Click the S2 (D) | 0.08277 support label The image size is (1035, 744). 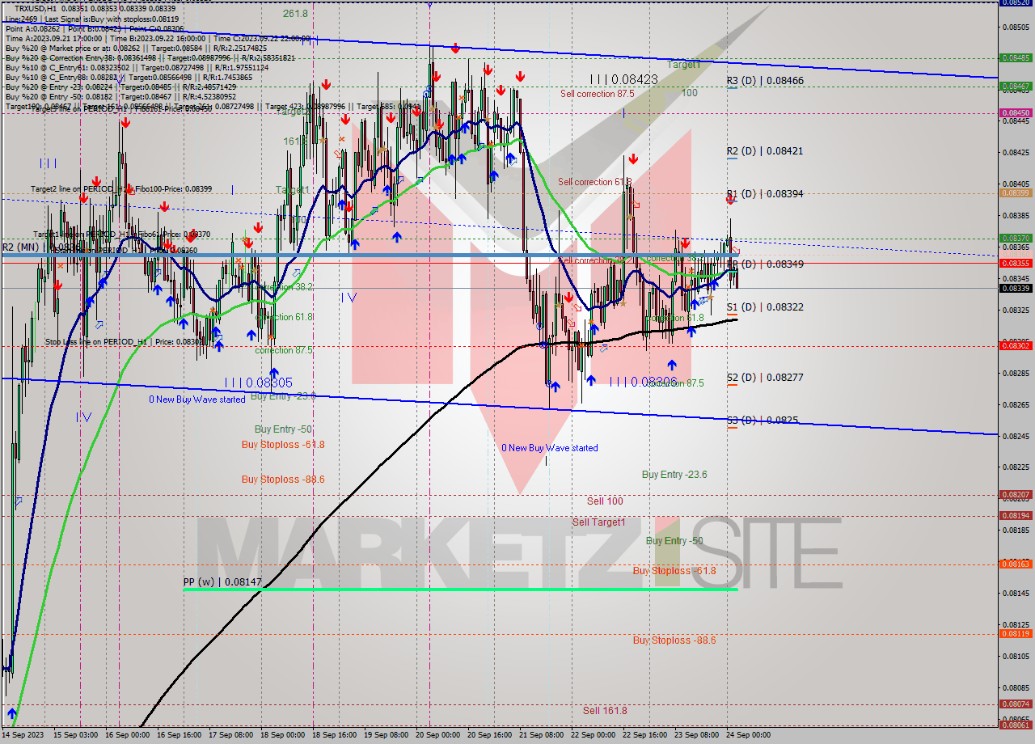(x=765, y=378)
